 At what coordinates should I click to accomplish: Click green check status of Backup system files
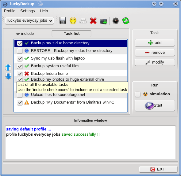pyautogui.click(x=27, y=66)
